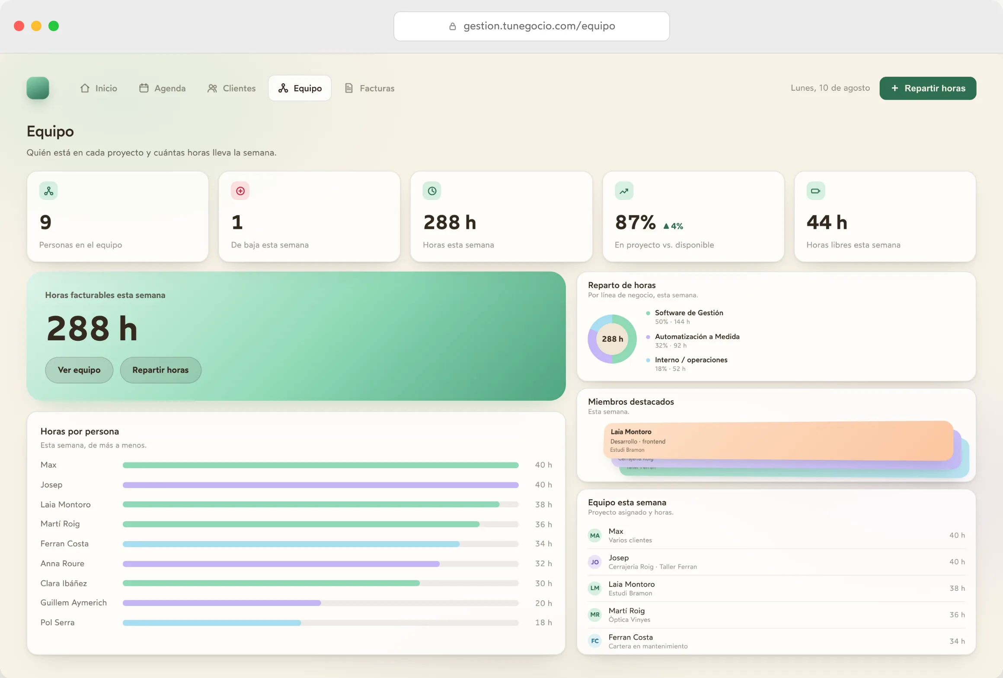Click the Anna Roure row
The width and height of the screenshot is (1003, 678).
tap(296, 564)
